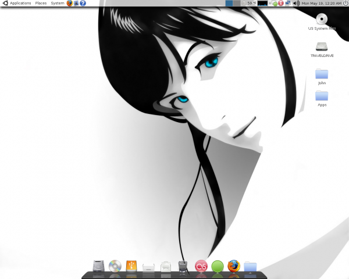Viewport: 349px width, 279px height.
Task: Open the System menu
Action: coord(58,3)
